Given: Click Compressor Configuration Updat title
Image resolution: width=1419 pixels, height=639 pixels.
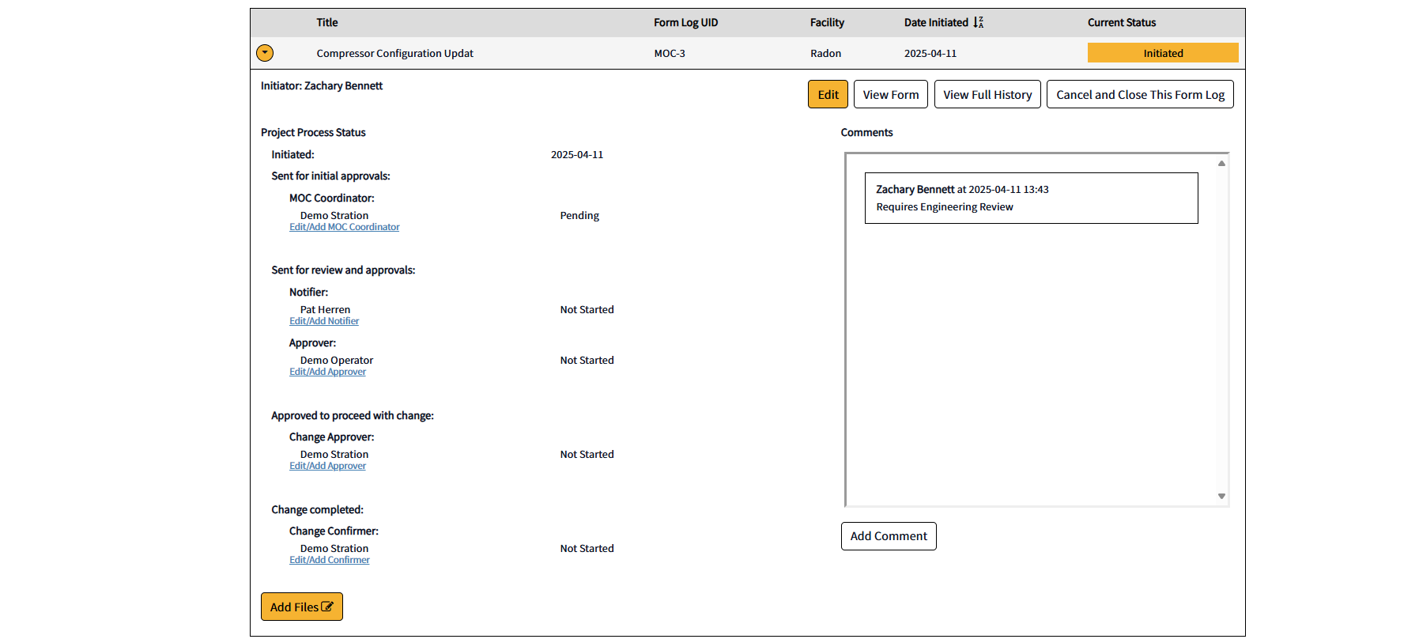Looking at the screenshot, I should 394,53.
